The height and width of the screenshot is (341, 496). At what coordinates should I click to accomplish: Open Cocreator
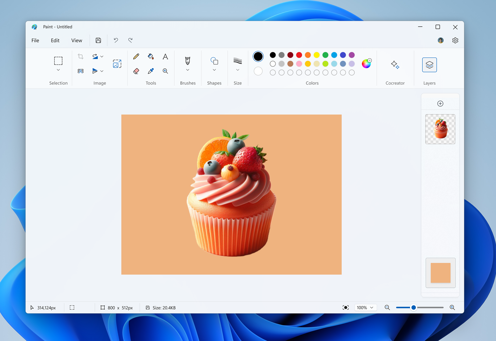click(x=395, y=65)
